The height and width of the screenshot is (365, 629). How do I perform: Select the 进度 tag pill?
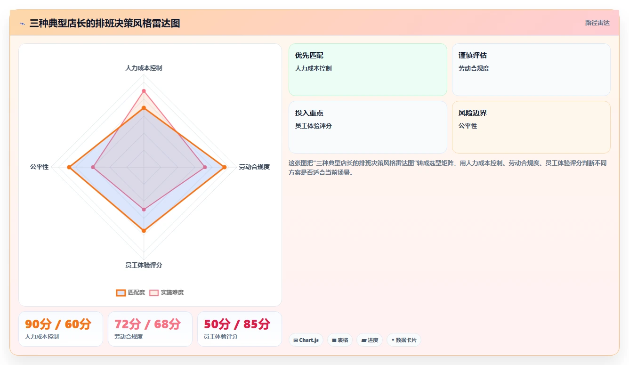pyautogui.click(x=370, y=340)
